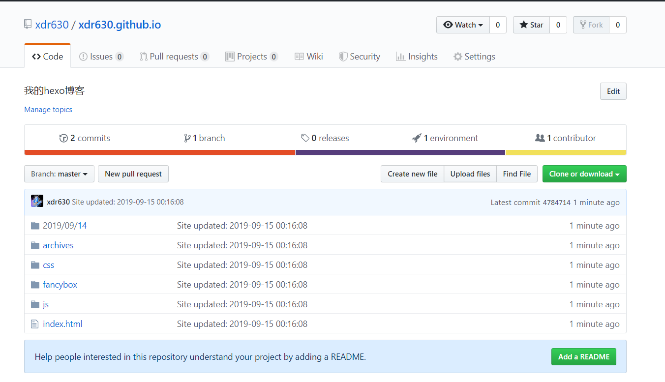Open the Branch: master dropdown
Viewport: 665px width, 382px height.
coord(59,174)
